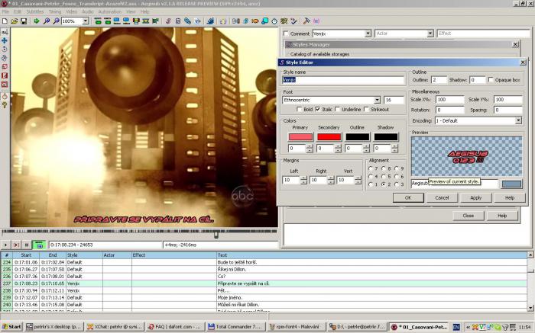The width and height of the screenshot is (535, 333).
Task: Select the blue cross drag-subtitles tool
Action: tap(5, 40)
